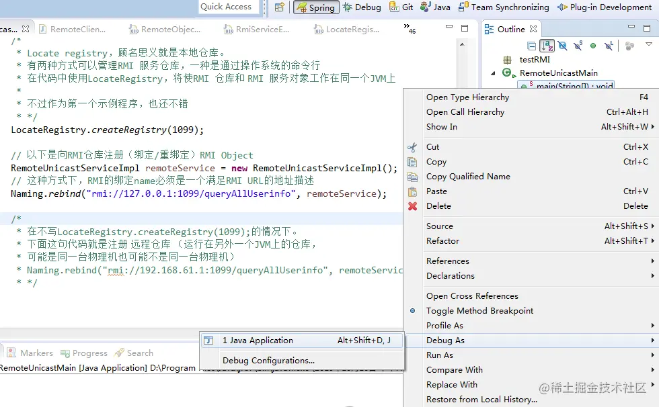
Task: Switch to the Debug perspective
Action: click(362, 7)
